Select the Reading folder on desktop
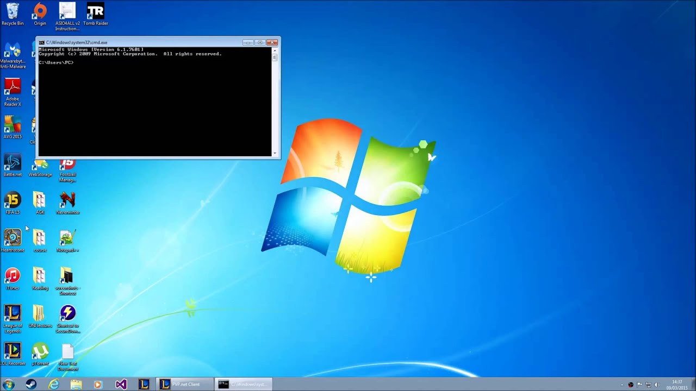The width and height of the screenshot is (696, 391). pos(40,279)
